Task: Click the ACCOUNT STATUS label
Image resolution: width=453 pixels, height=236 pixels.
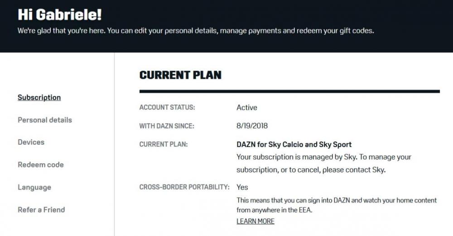Action: [166, 108]
